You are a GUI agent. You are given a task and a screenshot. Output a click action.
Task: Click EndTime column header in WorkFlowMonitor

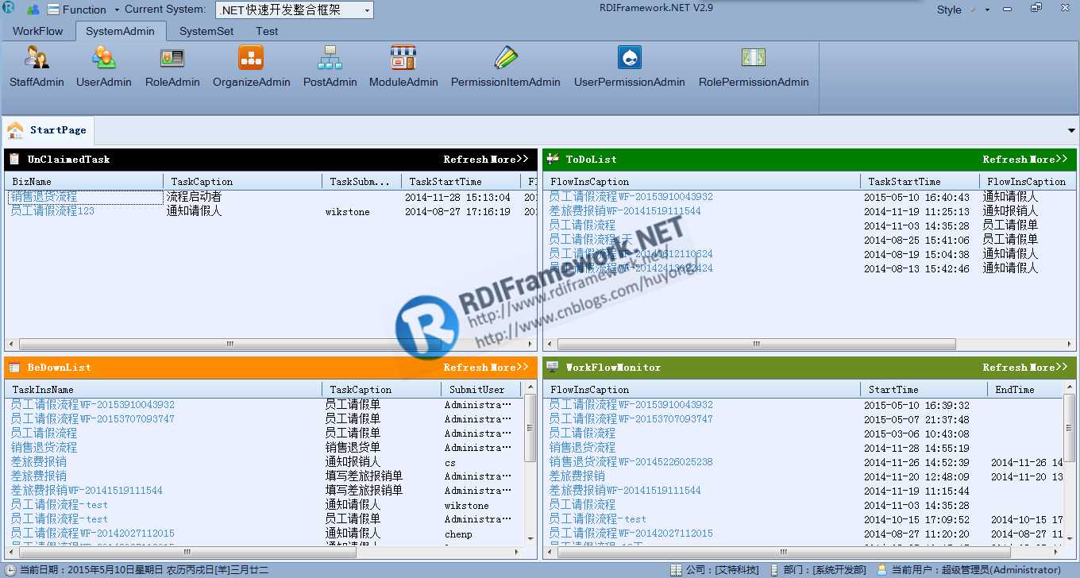tap(1024, 390)
